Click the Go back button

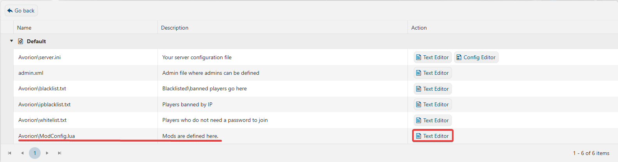tap(21, 11)
